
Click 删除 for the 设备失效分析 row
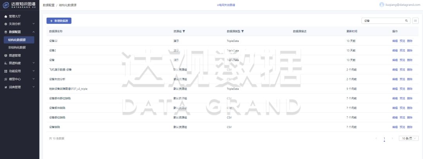[x=410, y=79]
